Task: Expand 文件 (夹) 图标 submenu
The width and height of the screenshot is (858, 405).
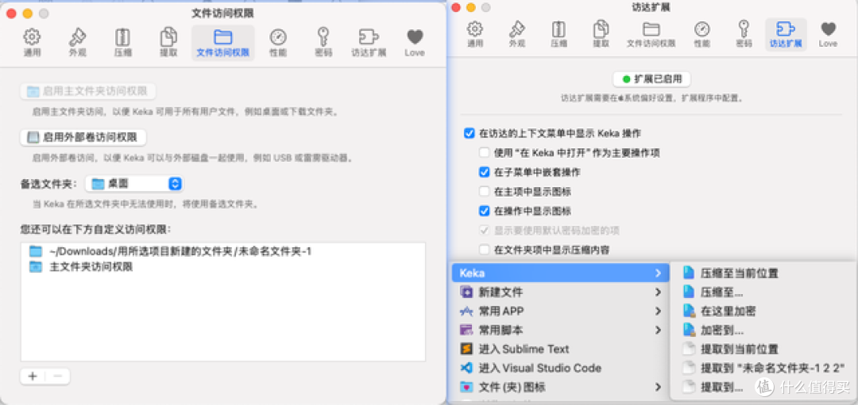Action: (x=560, y=387)
